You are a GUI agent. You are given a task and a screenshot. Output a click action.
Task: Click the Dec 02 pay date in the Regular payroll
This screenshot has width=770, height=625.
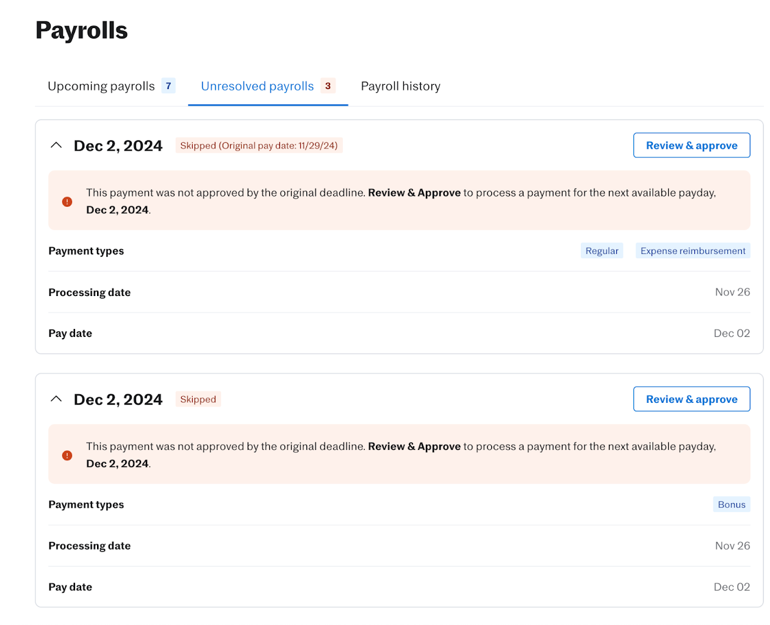[732, 333]
